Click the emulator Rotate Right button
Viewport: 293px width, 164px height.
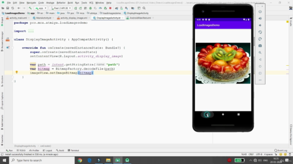(x=260, y=39)
